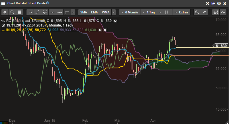Viewport: 229px width, 124px height.
Task: Select the text annotation tool
Action: pos(30,12)
